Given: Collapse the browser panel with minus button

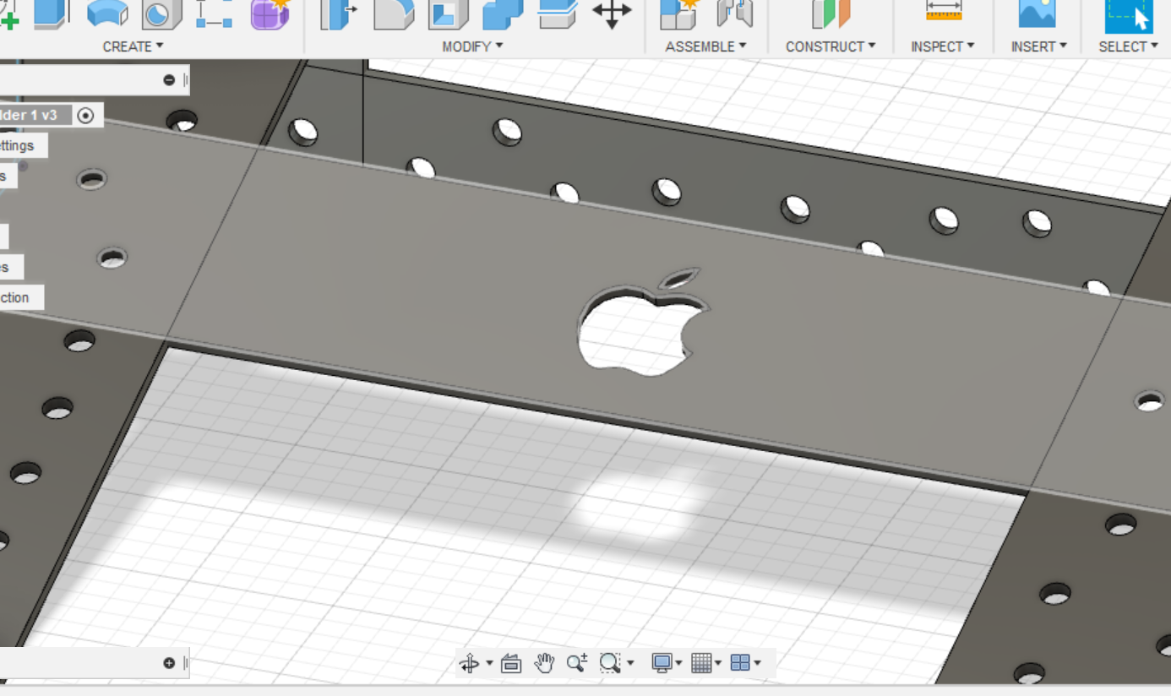Looking at the screenshot, I should click(169, 80).
